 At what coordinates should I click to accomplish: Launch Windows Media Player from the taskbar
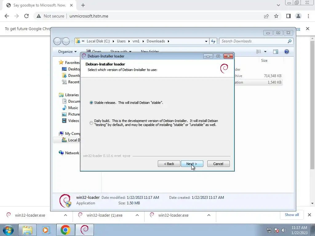46,230
